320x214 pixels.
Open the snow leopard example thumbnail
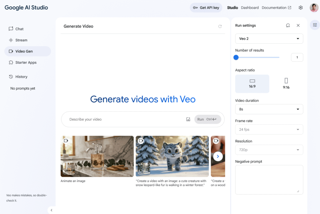pyautogui.click(x=172, y=156)
